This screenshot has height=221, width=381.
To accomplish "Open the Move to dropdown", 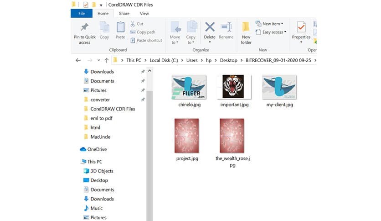I will tap(175, 40).
